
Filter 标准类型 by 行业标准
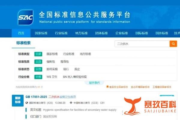pyautogui.click(x=69, y=54)
